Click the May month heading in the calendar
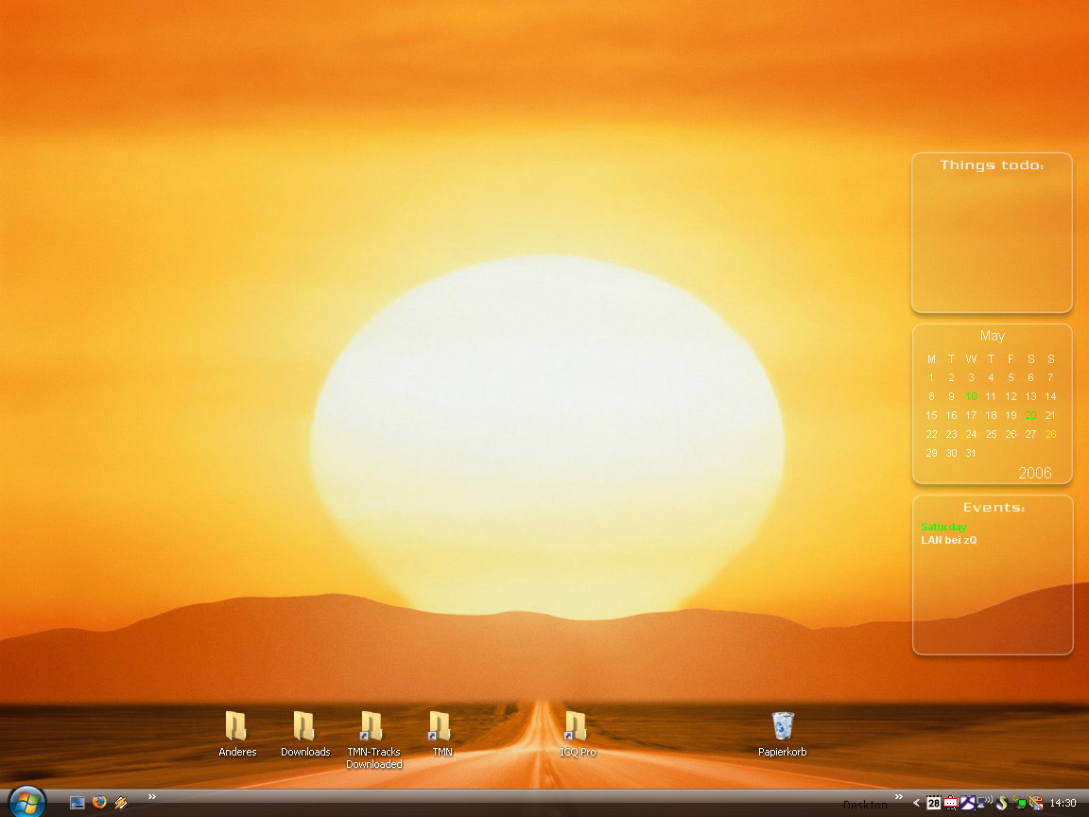 coord(992,336)
